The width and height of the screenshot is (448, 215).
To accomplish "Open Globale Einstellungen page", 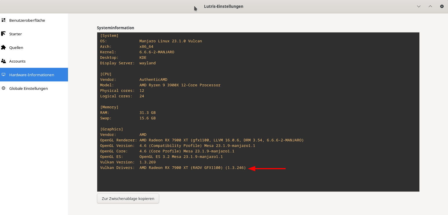I will tap(34, 88).
